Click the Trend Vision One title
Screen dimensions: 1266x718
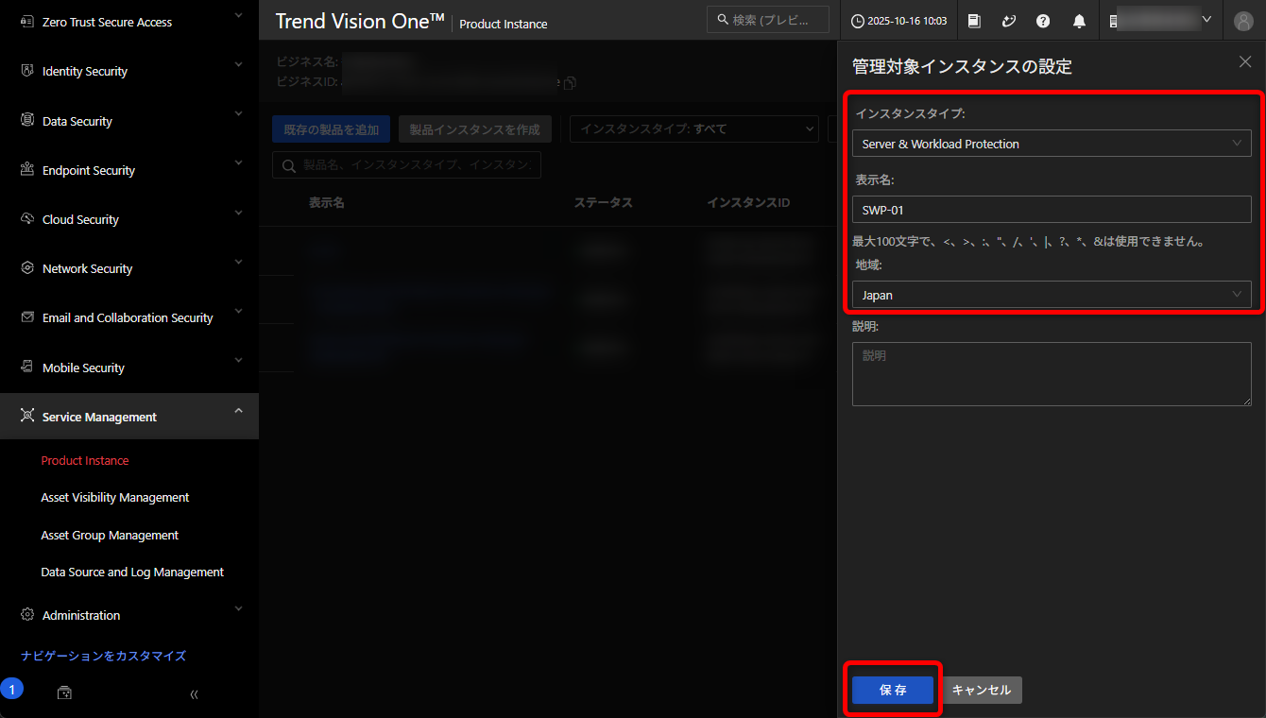pos(360,22)
